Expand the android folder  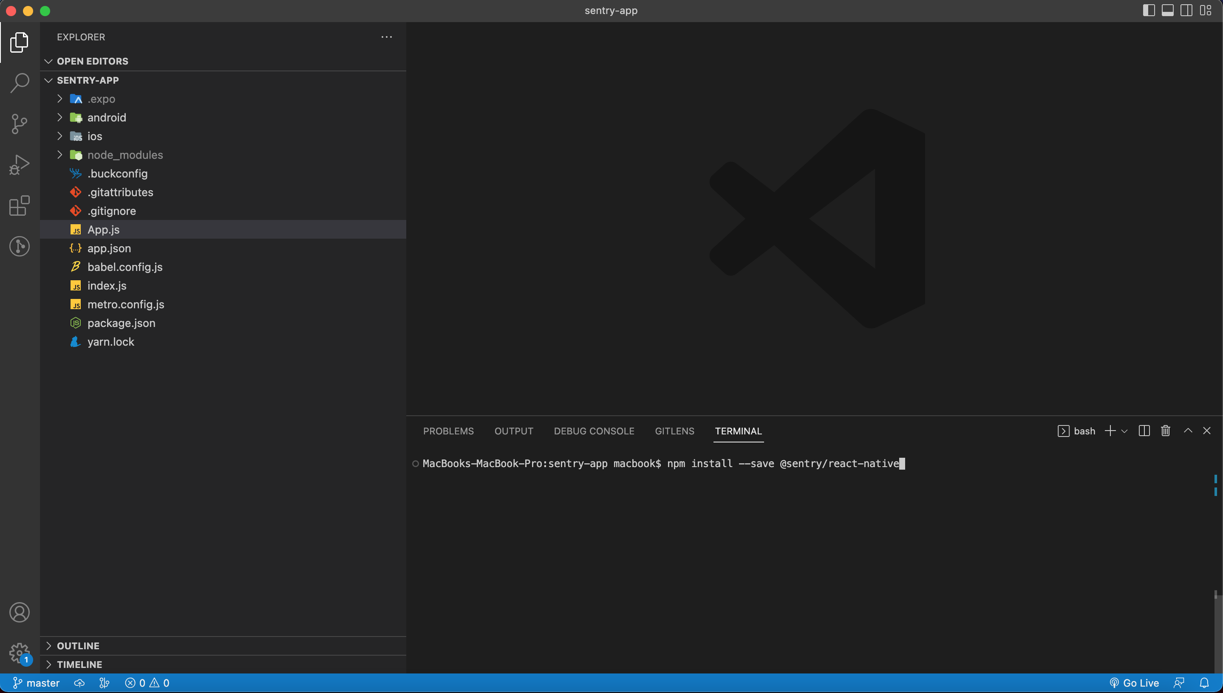tap(223, 117)
